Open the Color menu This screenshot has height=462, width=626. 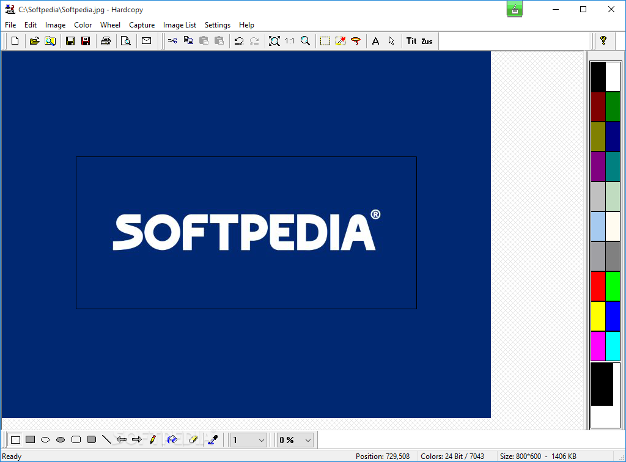click(83, 24)
